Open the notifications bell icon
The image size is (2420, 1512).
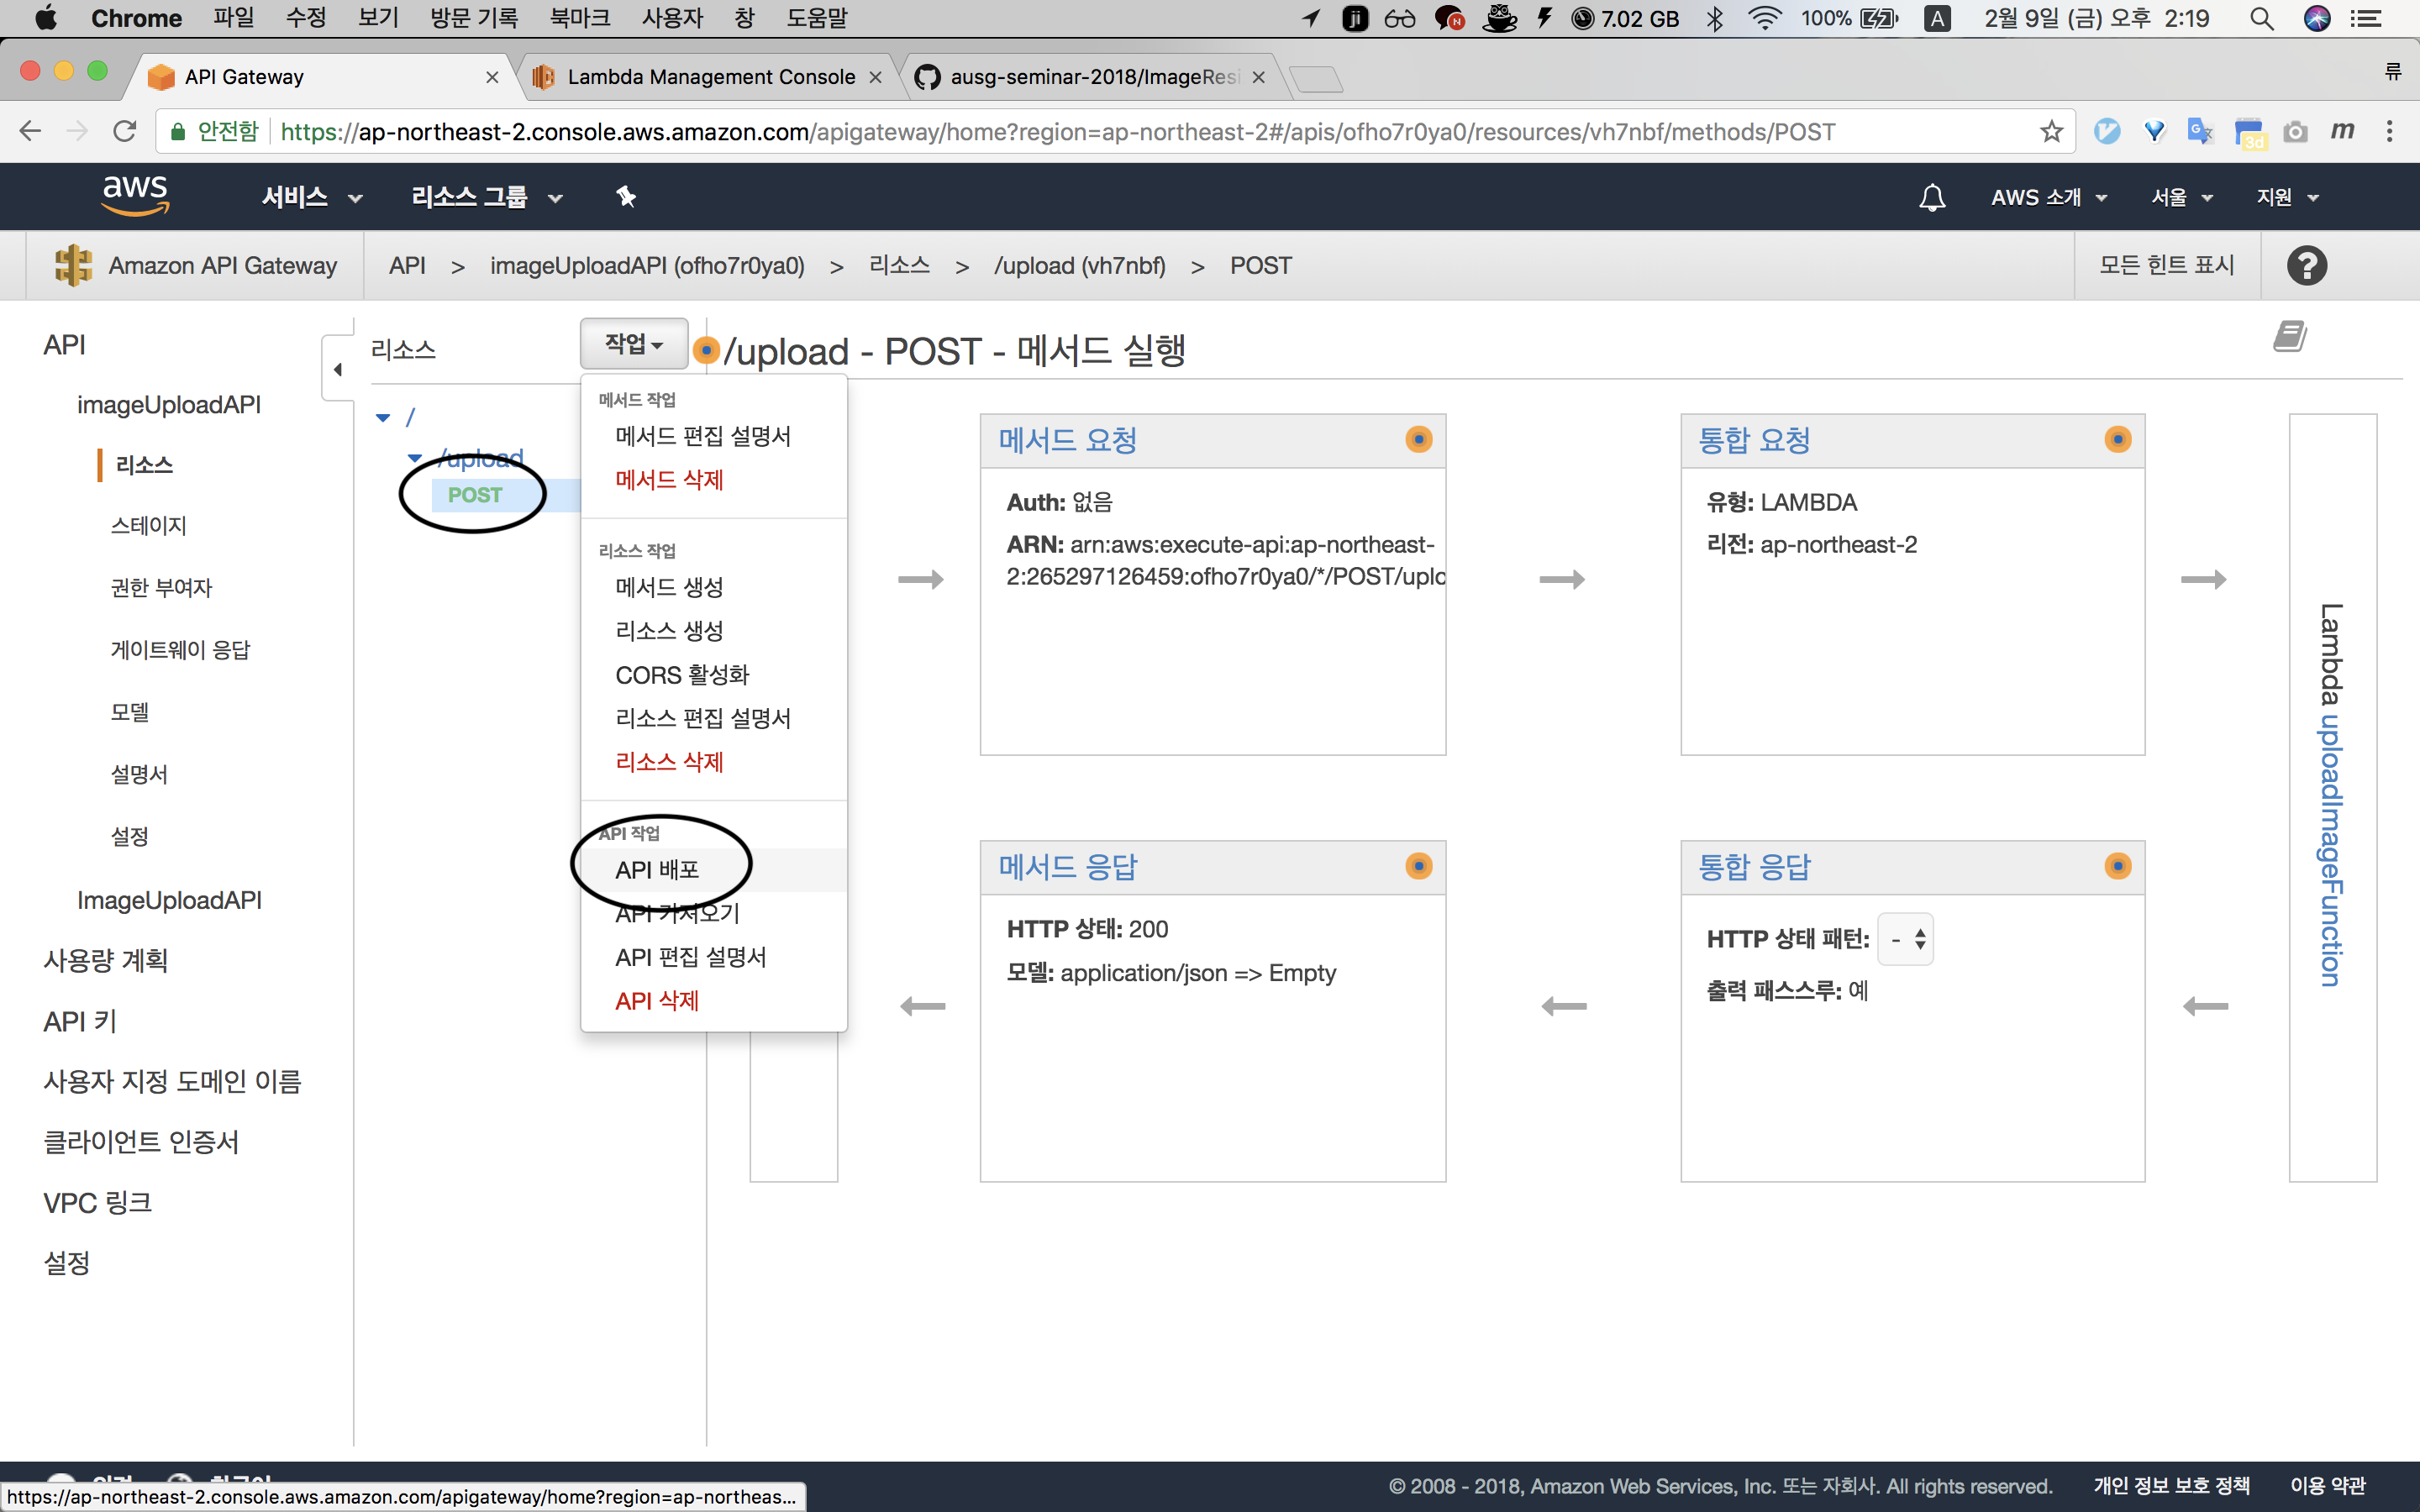[1932, 197]
